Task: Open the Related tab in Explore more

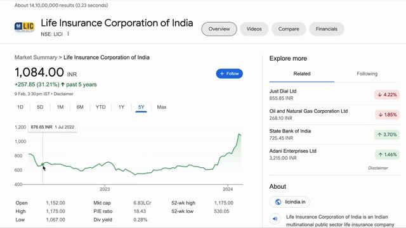Action: click(x=302, y=74)
